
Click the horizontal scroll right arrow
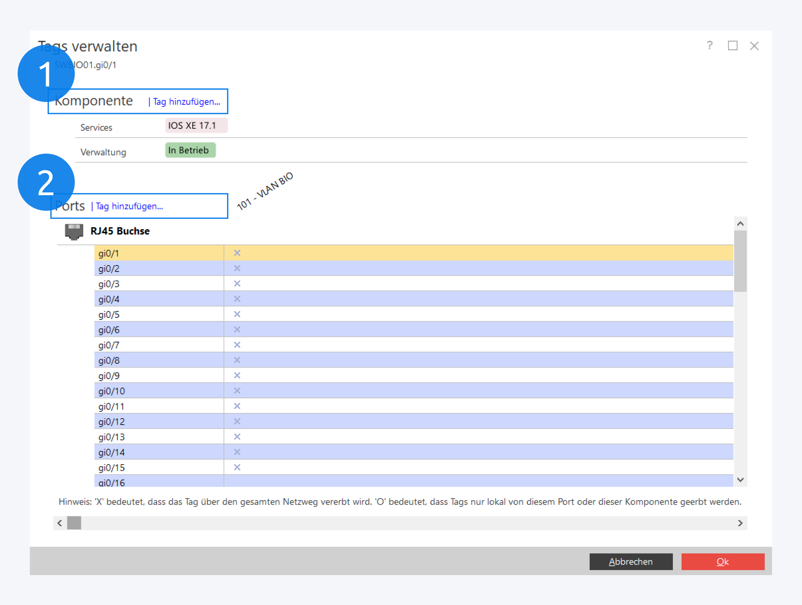tap(740, 523)
